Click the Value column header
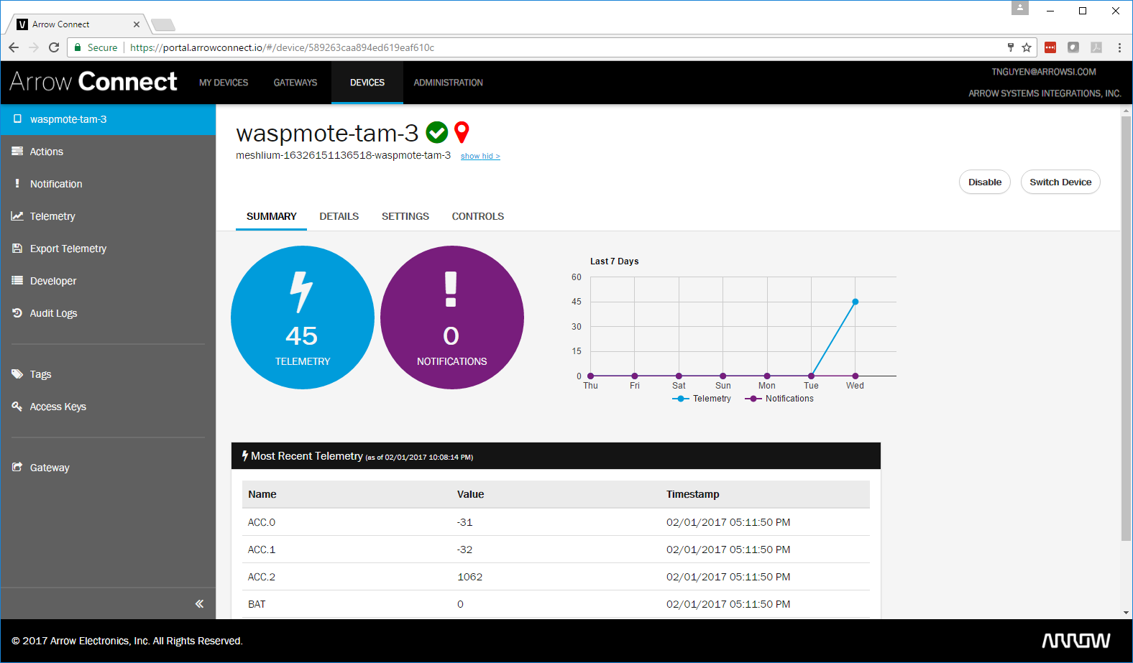The height and width of the screenshot is (663, 1133). (470, 494)
